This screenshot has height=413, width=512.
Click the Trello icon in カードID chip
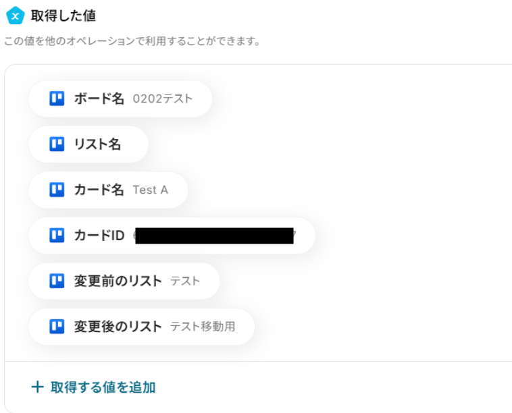(57, 236)
